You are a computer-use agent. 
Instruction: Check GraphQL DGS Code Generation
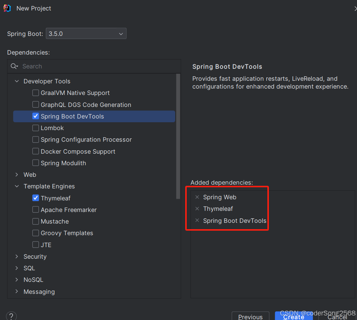click(x=35, y=105)
